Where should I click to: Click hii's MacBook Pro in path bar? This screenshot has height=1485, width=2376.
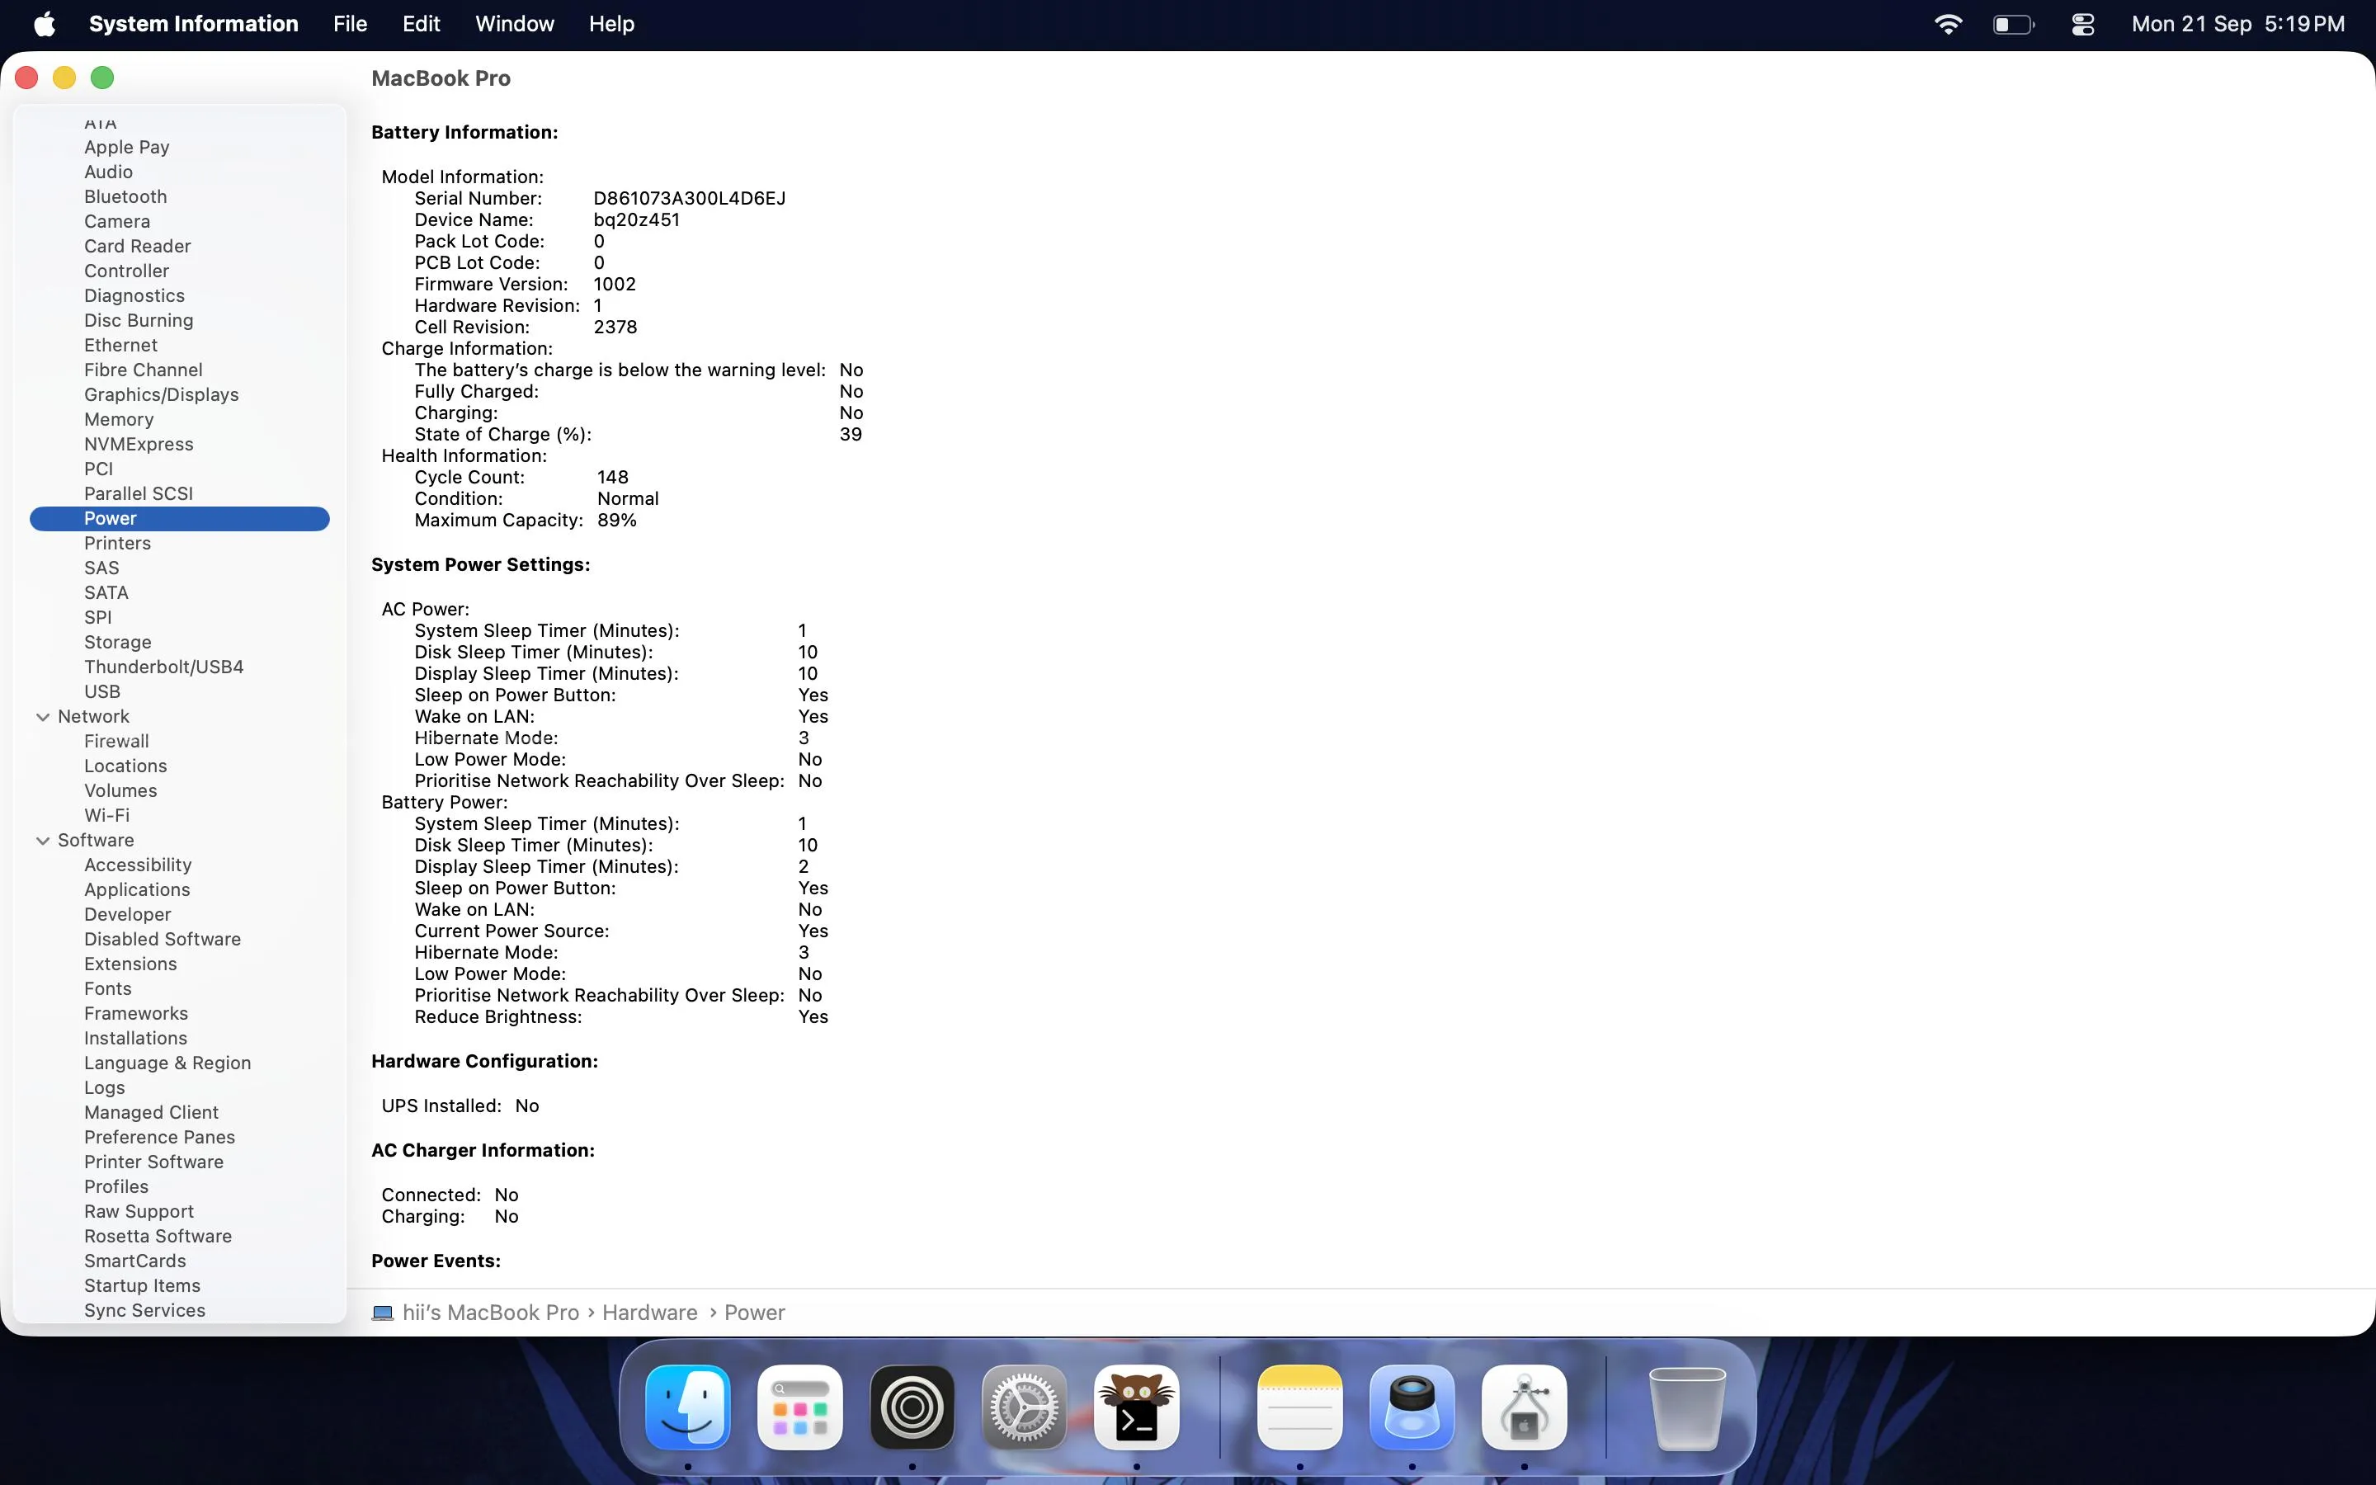point(490,1313)
